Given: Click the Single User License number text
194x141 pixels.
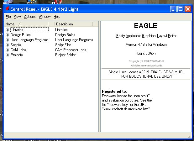Looking at the screenshot, I should 146,72.
